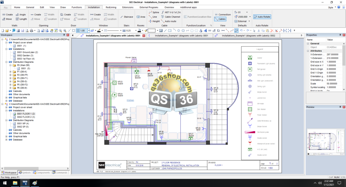346x187 pixels.
Task: Click Create in the Door group
Action: tap(66, 15)
